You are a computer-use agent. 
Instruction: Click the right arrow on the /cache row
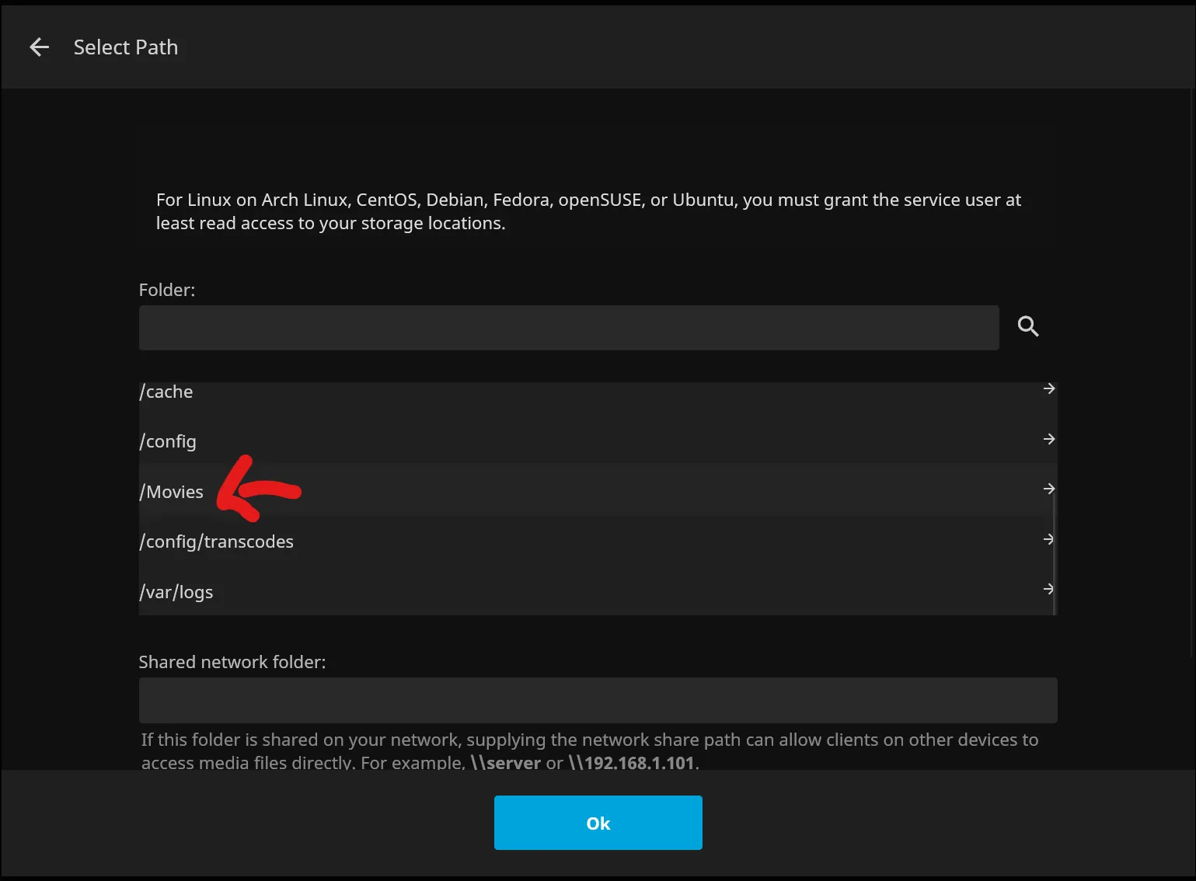(x=1048, y=388)
